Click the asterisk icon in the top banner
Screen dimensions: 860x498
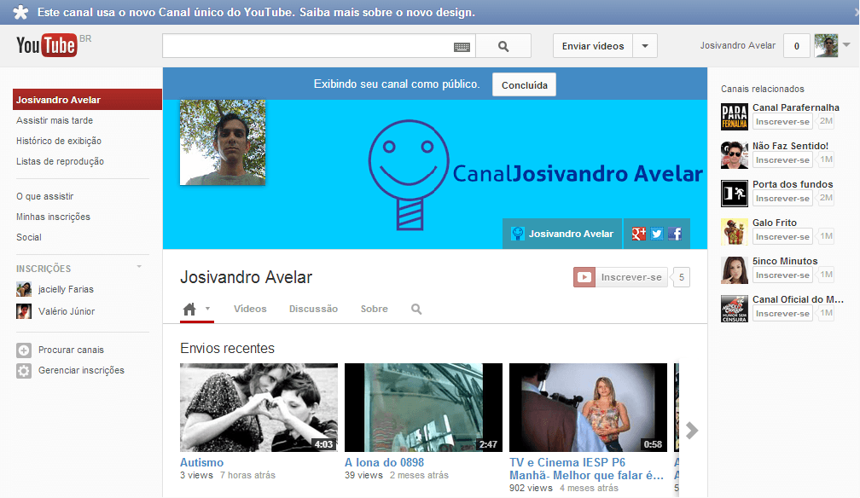click(x=20, y=12)
